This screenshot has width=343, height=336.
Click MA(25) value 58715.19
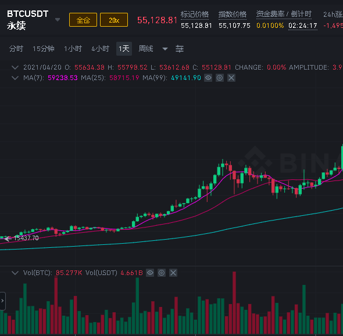[124, 78]
